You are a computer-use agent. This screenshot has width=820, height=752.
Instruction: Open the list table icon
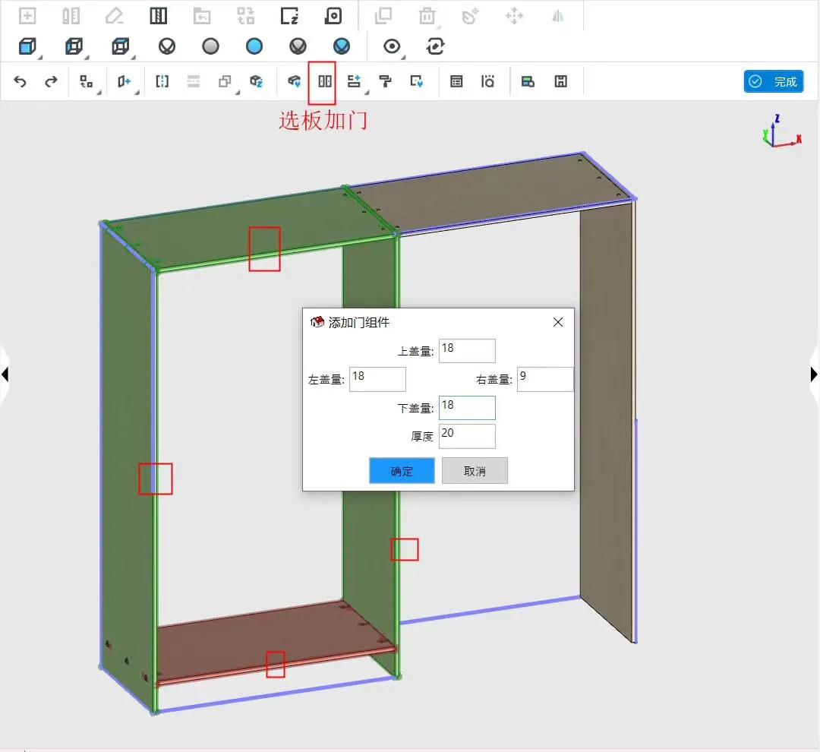[456, 81]
